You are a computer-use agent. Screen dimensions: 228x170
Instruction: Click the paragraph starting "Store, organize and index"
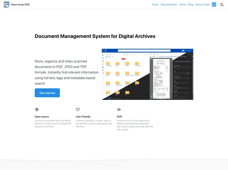[x=66, y=72]
